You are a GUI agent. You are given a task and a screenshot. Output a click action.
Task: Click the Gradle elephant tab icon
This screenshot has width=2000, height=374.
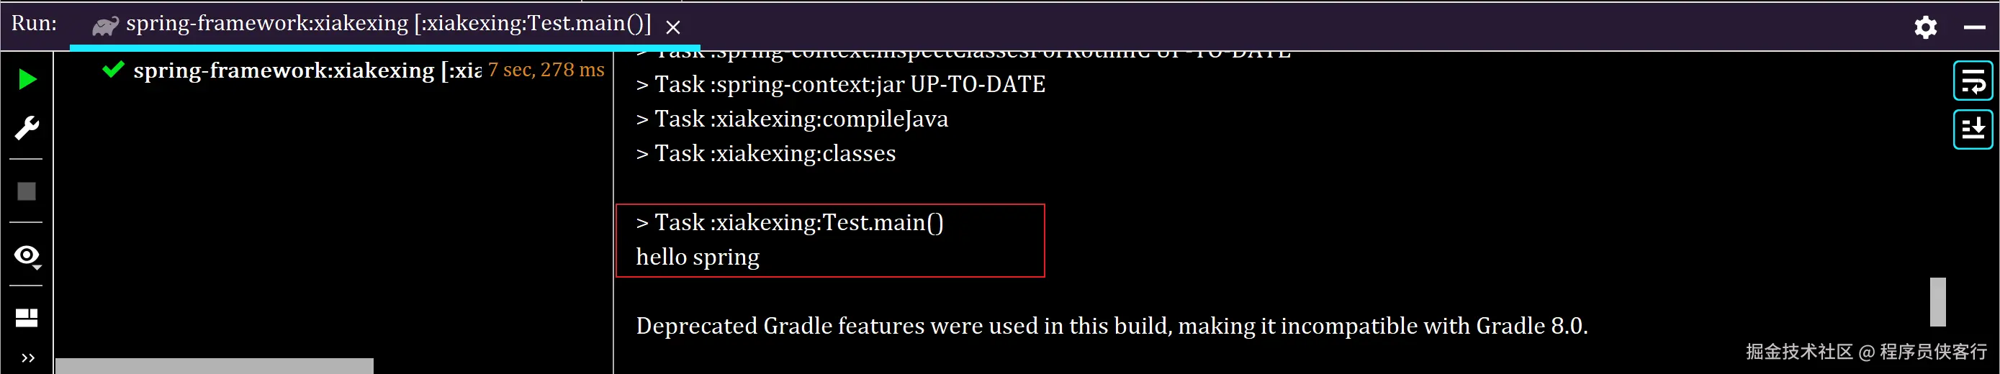click(106, 27)
